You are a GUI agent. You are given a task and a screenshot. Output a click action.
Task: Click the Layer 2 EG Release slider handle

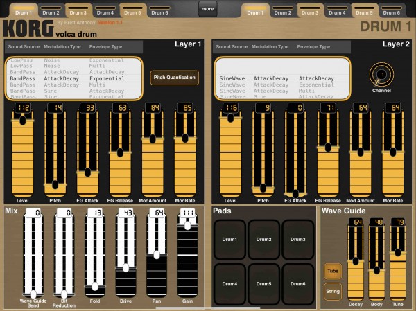(x=328, y=147)
